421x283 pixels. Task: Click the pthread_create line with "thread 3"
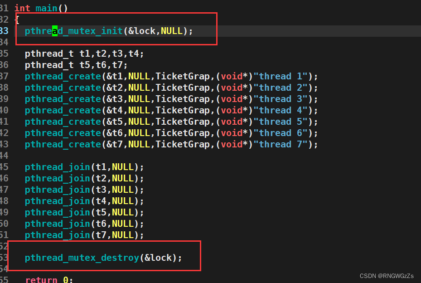[171, 99]
